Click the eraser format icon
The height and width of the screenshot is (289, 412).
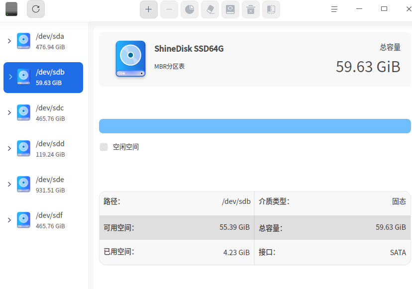click(210, 9)
